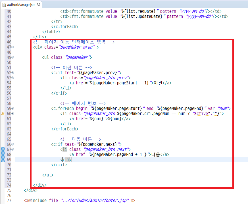Close the authorManage.jsp tab
Viewport: 248px width, 204px height.
click(38, 5)
